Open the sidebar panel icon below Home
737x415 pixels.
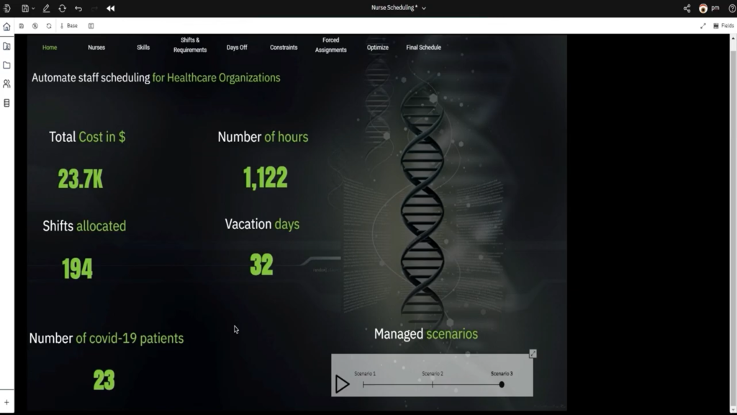(6, 46)
